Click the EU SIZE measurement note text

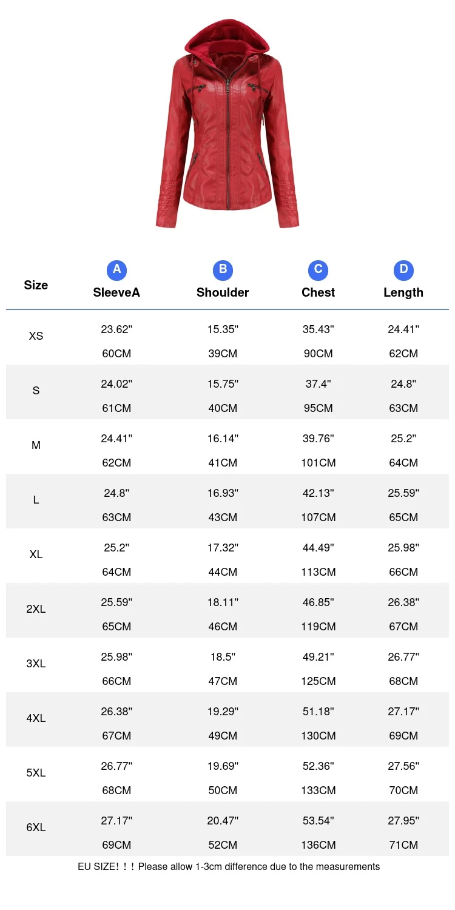(229, 866)
